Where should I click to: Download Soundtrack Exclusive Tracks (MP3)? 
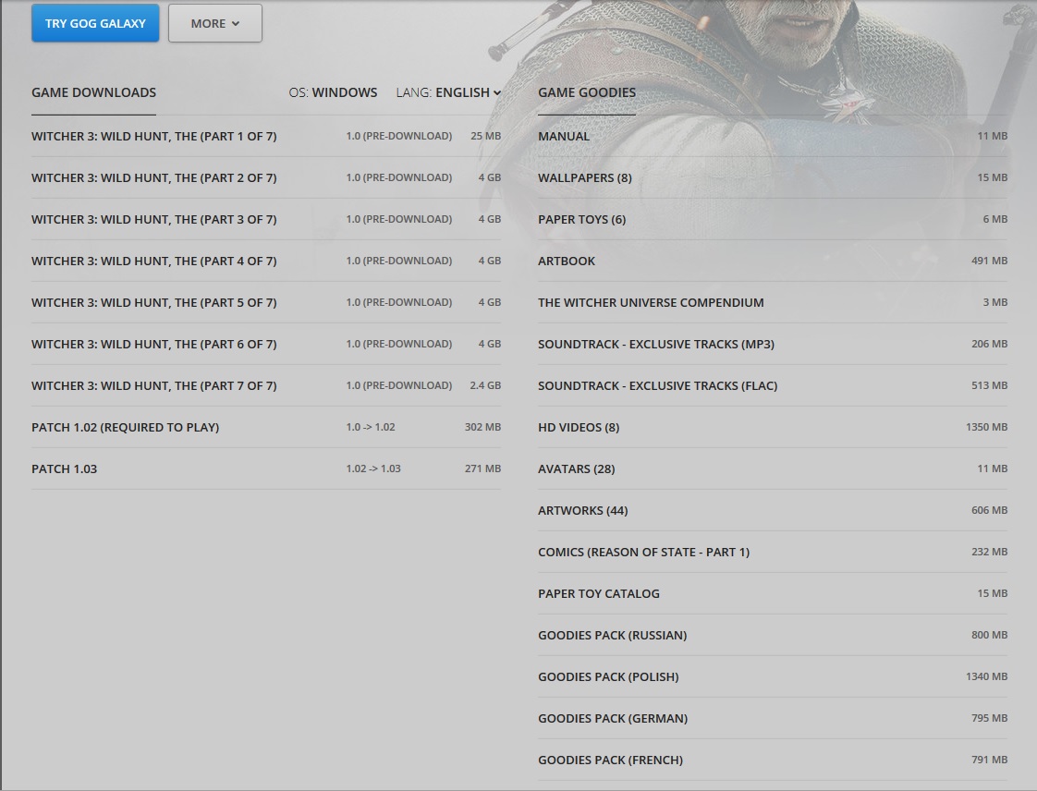click(x=773, y=345)
